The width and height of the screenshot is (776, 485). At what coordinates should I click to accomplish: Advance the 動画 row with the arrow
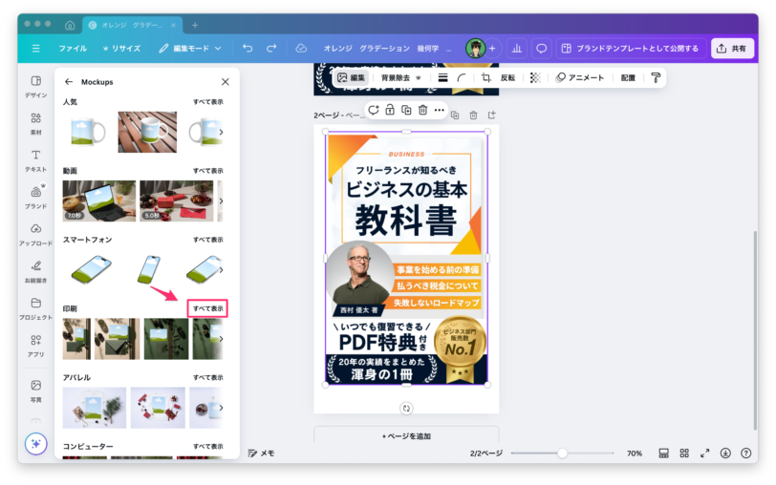(221, 200)
